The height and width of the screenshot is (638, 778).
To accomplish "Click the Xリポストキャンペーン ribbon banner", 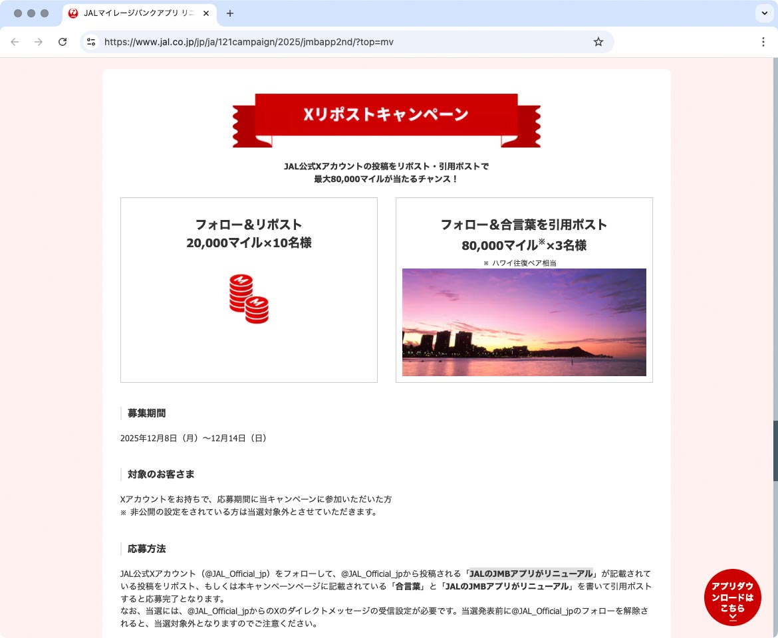I will pyautogui.click(x=386, y=113).
